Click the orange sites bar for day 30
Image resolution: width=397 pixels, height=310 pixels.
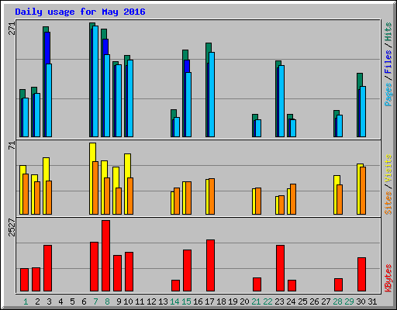click(x=363, y=191)
